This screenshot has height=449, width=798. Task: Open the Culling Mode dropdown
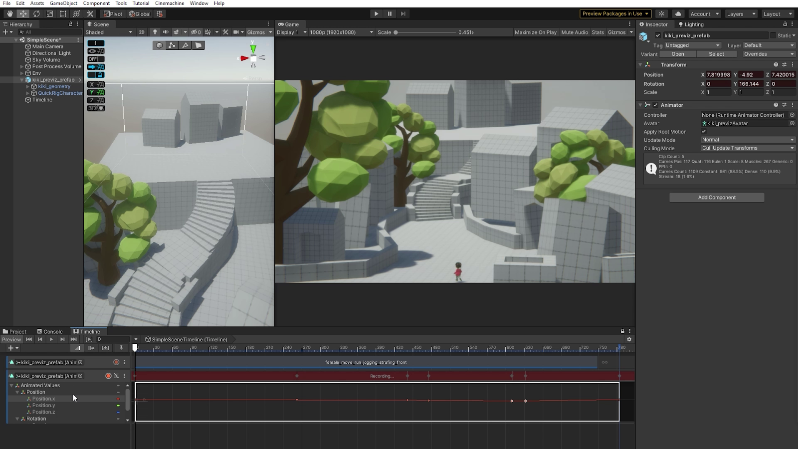pyautogui.click(x=748, y=148)
